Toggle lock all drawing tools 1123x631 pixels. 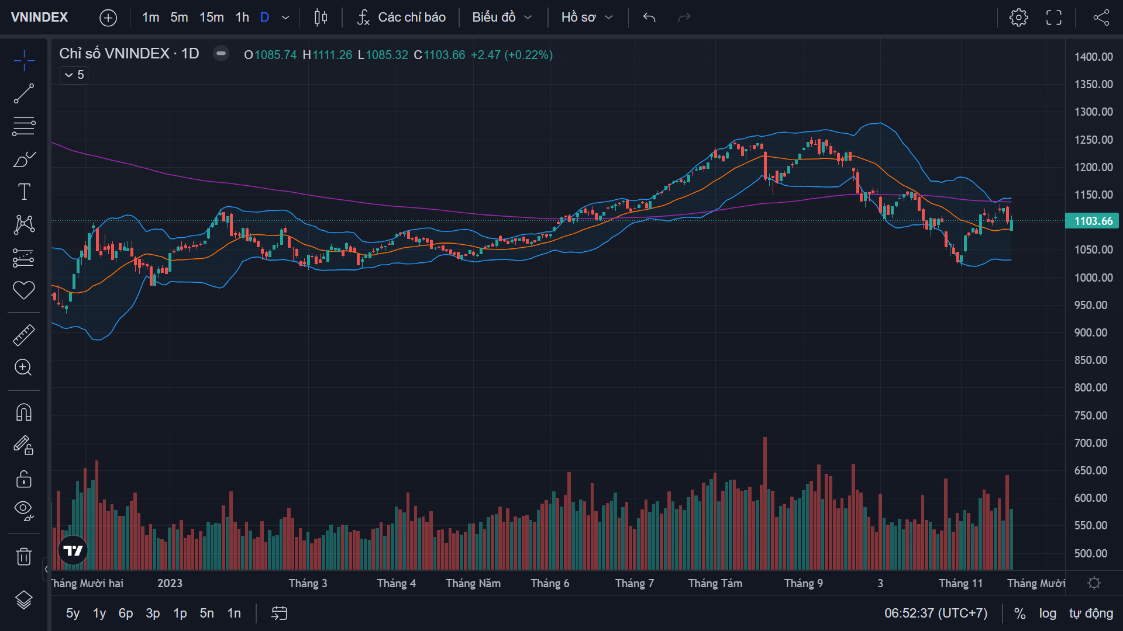click(24, 479)
